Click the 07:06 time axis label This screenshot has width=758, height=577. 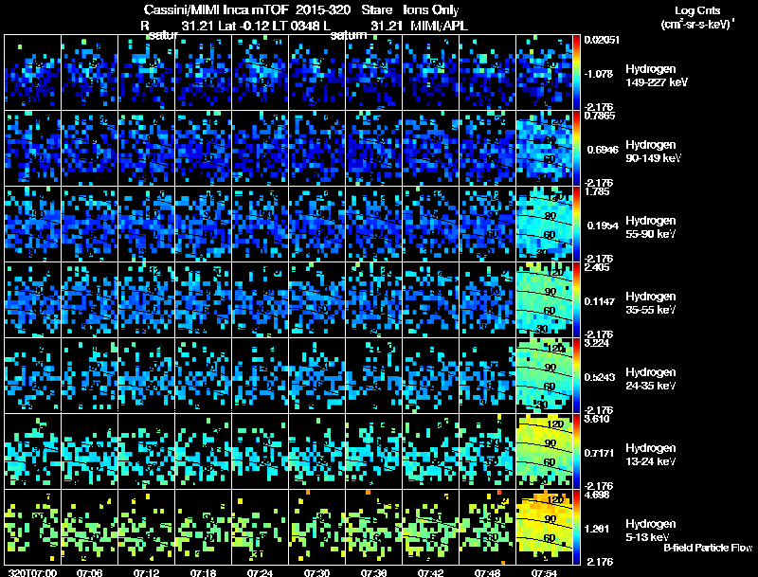tap(89, 573)
